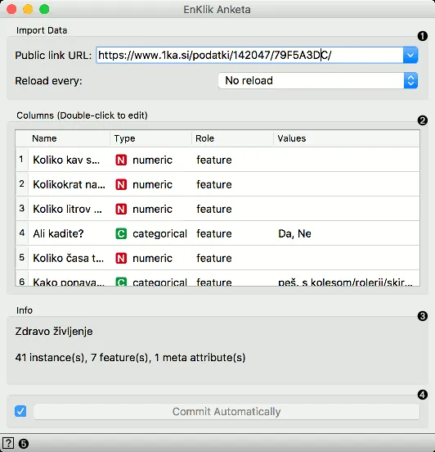The image size is (435, 452).
Task: Click 'categorical' type in Ali kadite row
Action: pos(159,234)
